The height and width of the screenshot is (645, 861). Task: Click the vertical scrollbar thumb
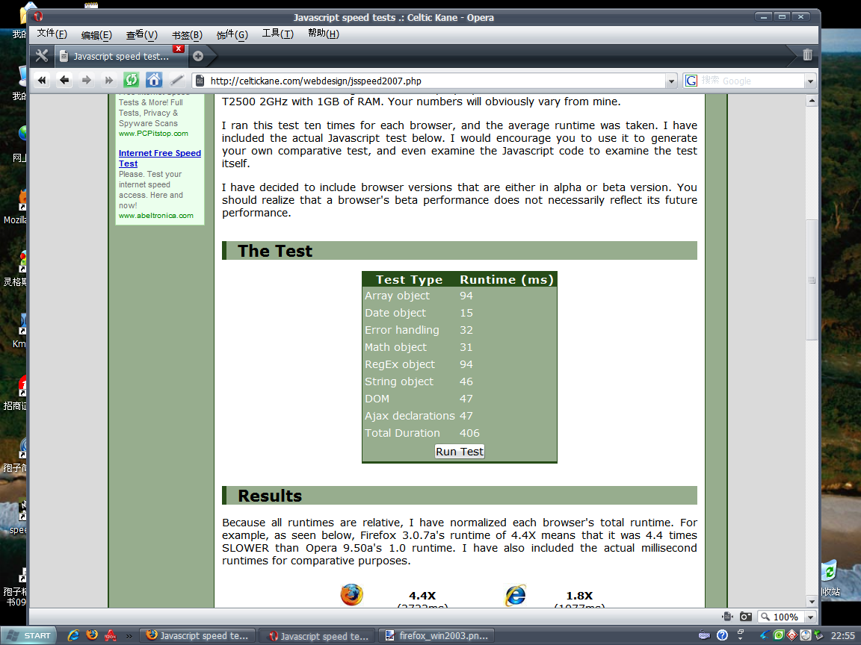click(812, 280)
